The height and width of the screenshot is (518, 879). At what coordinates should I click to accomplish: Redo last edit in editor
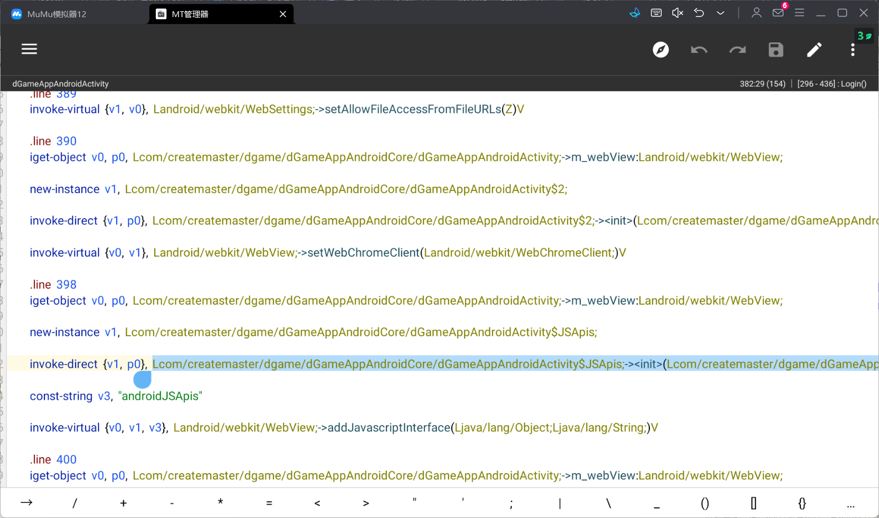pyautogui.click(x=738, y=50)
